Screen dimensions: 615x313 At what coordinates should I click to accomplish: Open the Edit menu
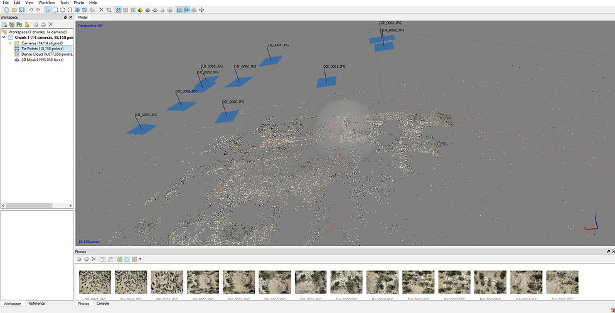point(17,3)
